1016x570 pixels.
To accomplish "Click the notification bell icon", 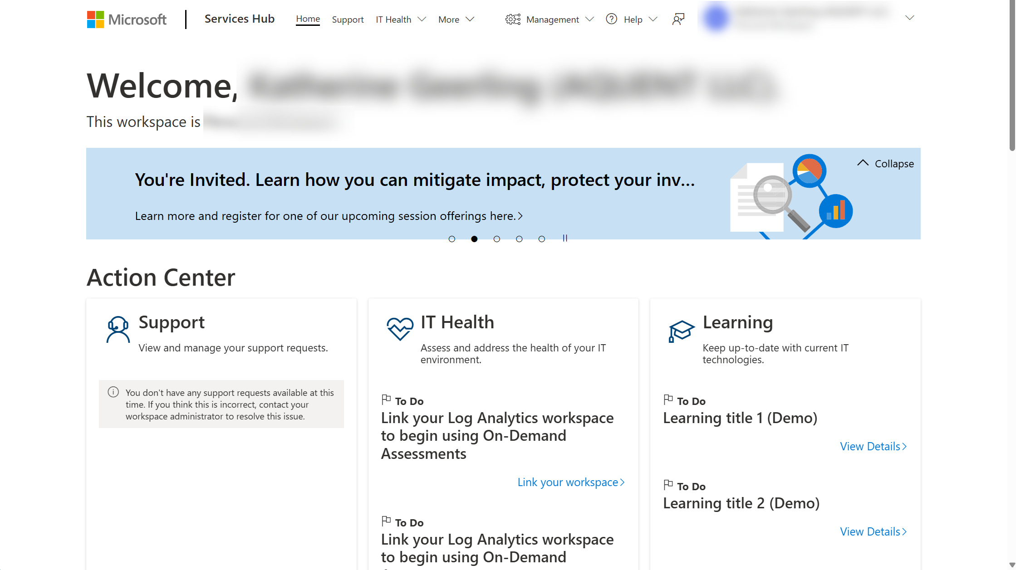I will (x=677, y=19).
